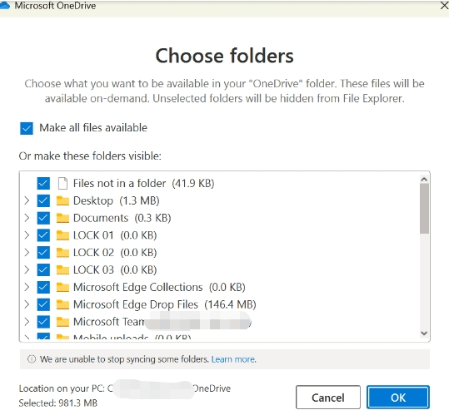Viewport: 449px width, 415px height.
Task: Expand the LOCK 02 folder
Action: click(27, 252)
